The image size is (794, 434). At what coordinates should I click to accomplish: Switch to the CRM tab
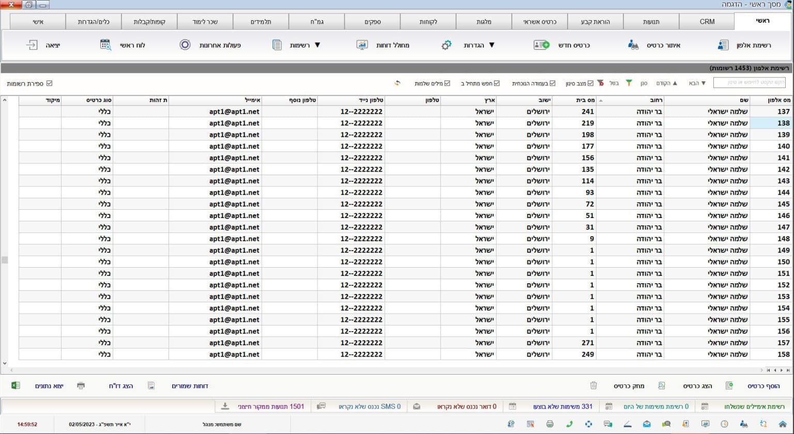(707, 22)
